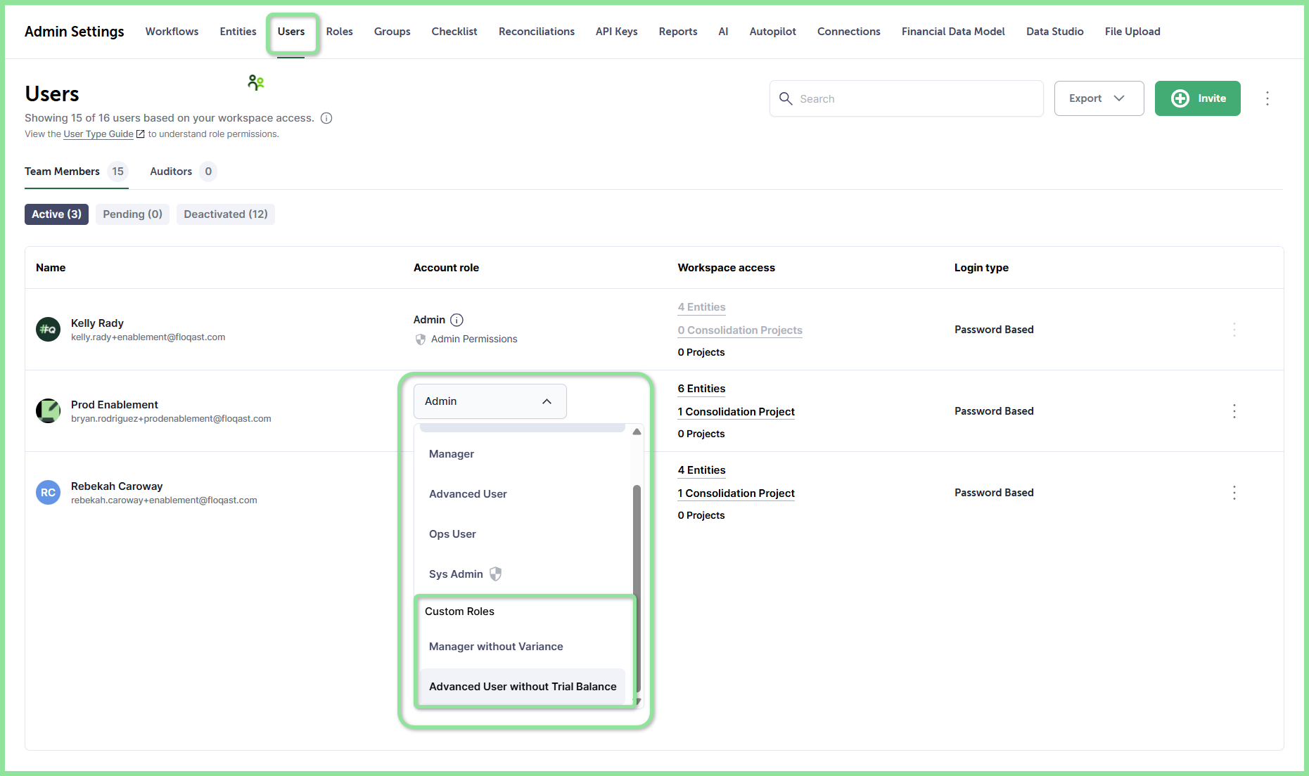Open the Financial Data Model tab
Image resolution: width=1309 pixels, height=776 pixels.
pyautogui.click(x=953, y=32)
